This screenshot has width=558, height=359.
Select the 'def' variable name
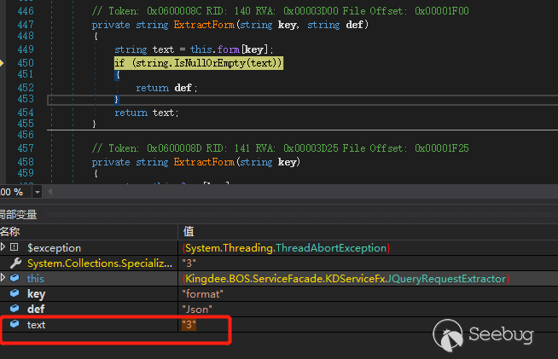[36, 310]
